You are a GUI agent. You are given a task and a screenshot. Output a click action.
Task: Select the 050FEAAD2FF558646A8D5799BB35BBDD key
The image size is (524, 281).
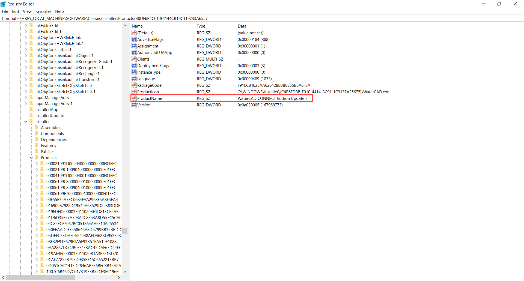(84, 229)
